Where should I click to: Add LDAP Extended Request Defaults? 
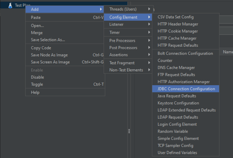pos(186,110)
